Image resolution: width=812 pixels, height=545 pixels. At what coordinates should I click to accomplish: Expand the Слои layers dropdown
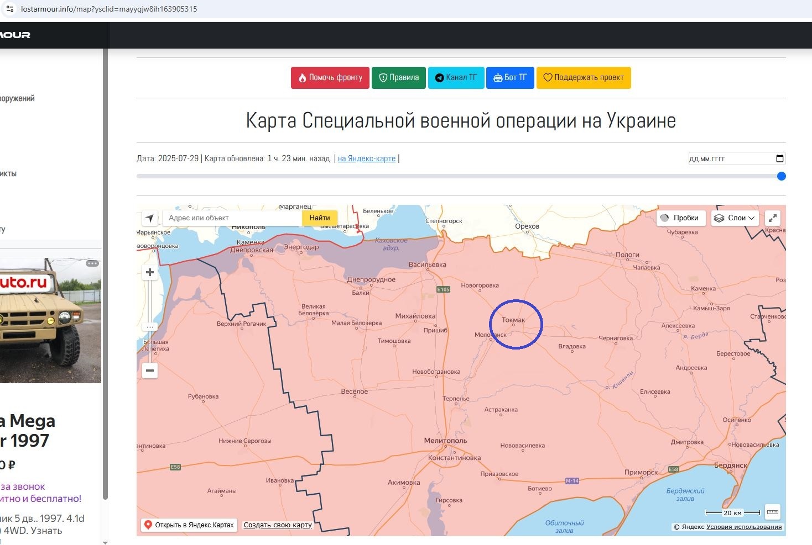[734, 218]
